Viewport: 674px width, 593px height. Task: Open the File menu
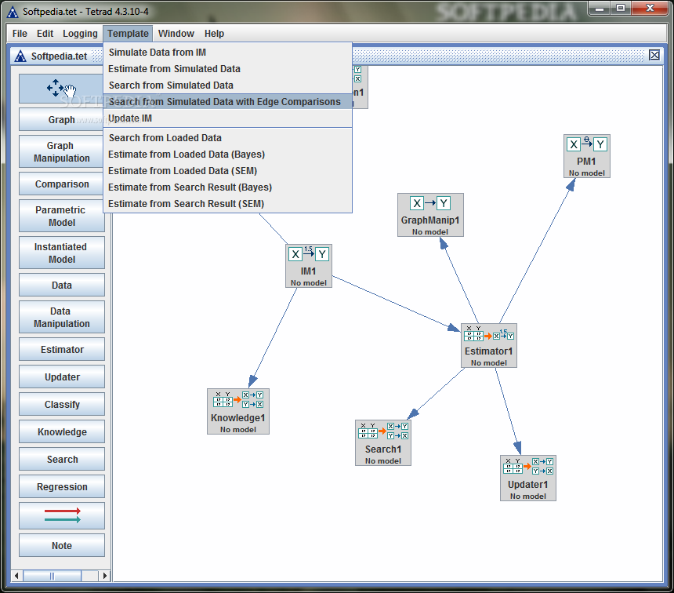pyautogui.click(x=20, y=34)
